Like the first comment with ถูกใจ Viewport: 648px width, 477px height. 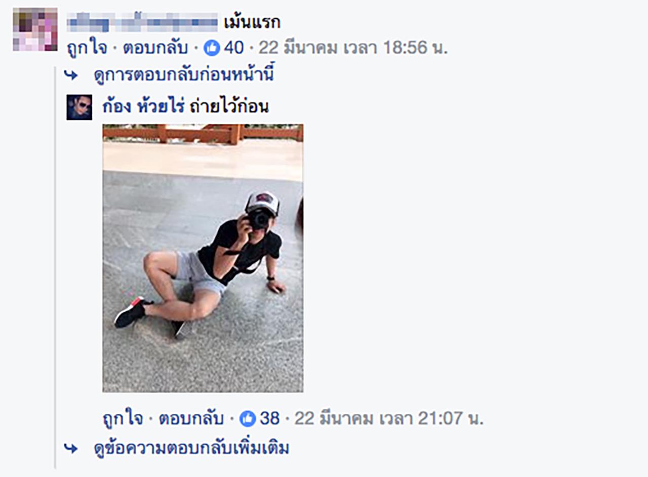point(87,49)
